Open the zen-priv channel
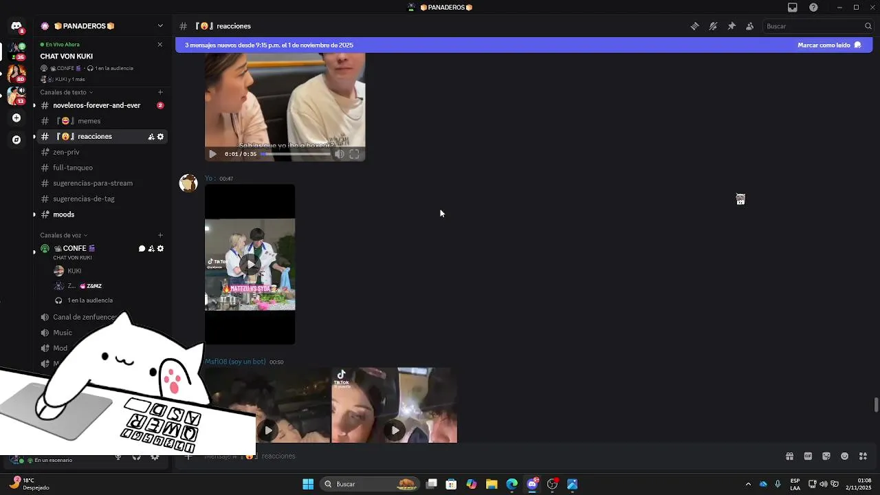 click(101, 152)
